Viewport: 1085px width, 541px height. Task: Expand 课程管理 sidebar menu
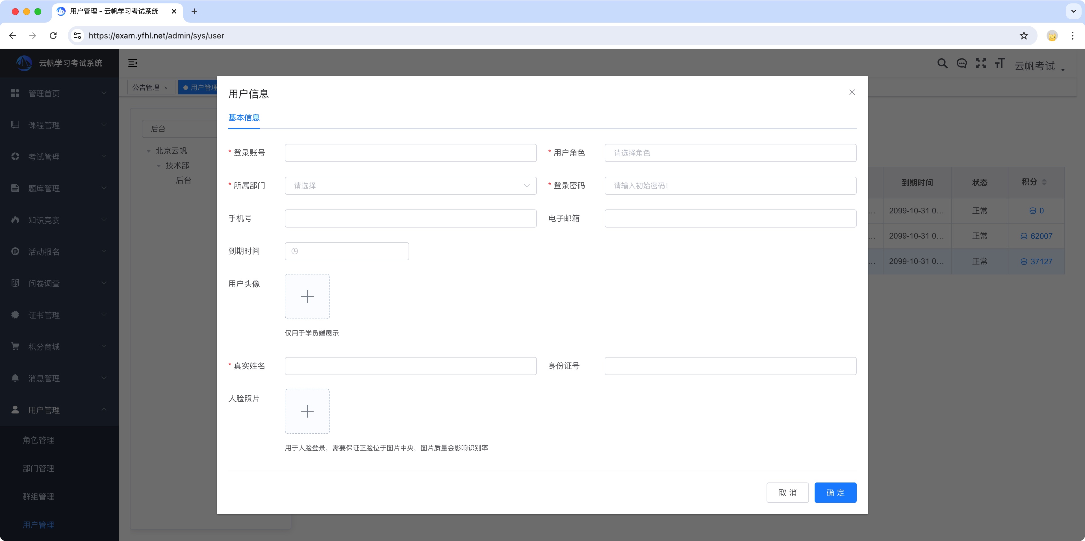point(59,125)
